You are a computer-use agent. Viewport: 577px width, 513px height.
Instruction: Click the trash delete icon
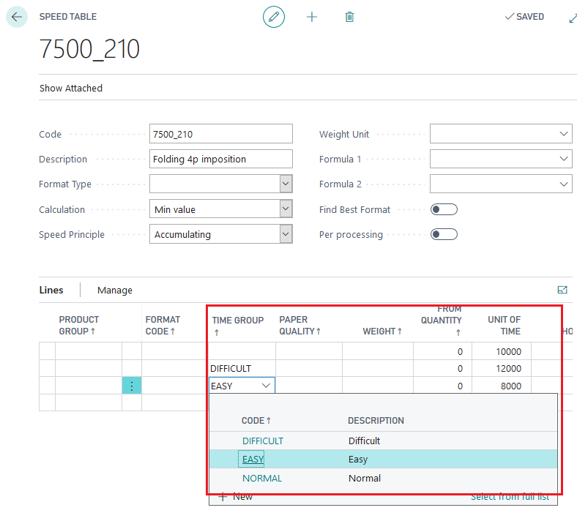click(x=349, y=17)
